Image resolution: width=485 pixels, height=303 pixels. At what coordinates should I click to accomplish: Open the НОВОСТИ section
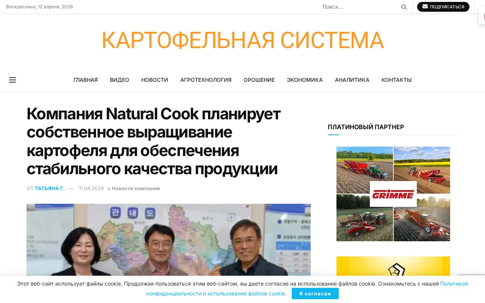(x=155, y=80)
